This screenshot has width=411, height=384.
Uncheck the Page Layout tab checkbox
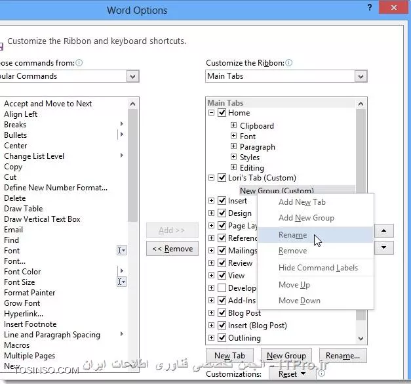coord(222,225)
